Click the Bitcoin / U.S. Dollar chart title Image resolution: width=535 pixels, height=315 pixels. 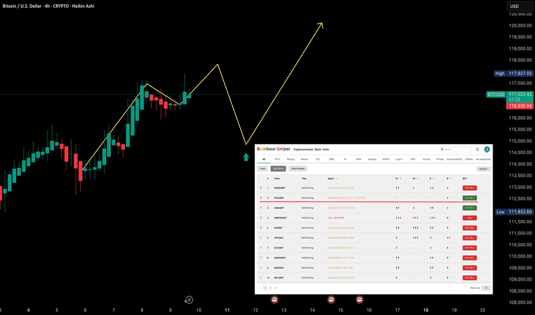[48, 6]
